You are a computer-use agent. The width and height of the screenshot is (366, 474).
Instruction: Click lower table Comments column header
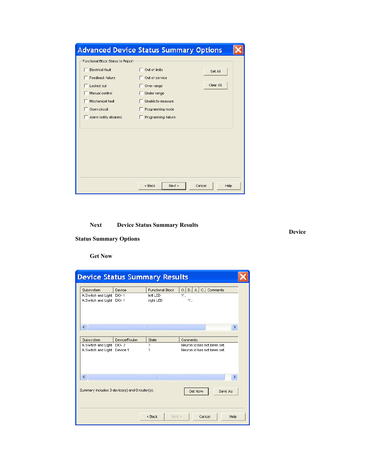[209, 340]
